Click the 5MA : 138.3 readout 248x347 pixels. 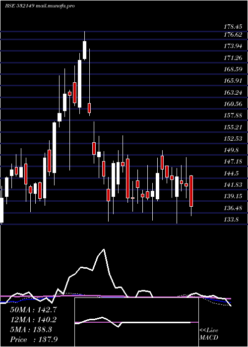coord(31,330)
